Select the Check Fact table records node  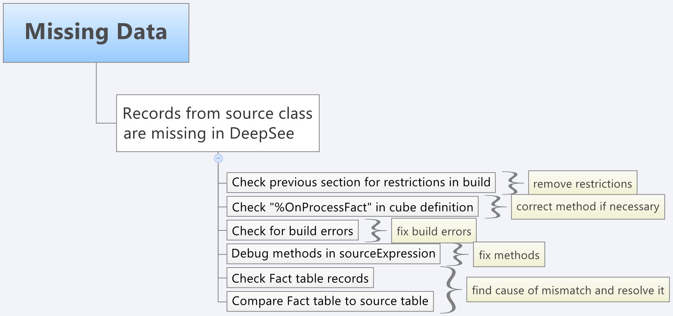[300, 278]
